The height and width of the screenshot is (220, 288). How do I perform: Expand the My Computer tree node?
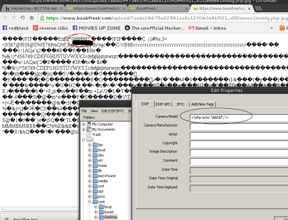(84, 124)
